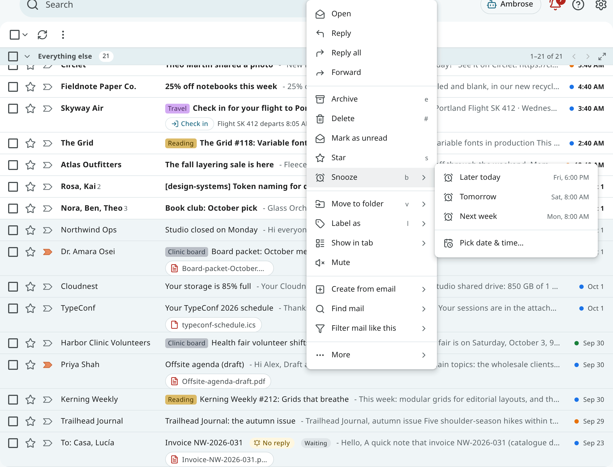Go to next page of messages
The height and width of the screenshot is (467, 613).
coord(587,56)
